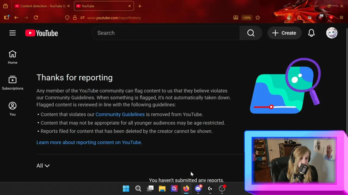Image resolution: width=348 pixels, height=195 pixels.
Task: Go back to previous page
Action: 16,18
